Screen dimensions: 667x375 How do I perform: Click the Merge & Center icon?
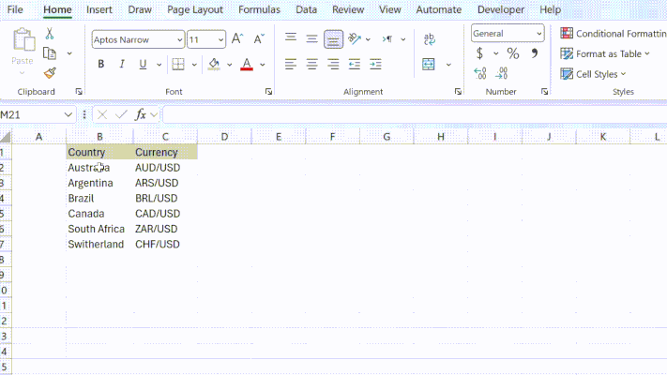click(x=429, y=64)
